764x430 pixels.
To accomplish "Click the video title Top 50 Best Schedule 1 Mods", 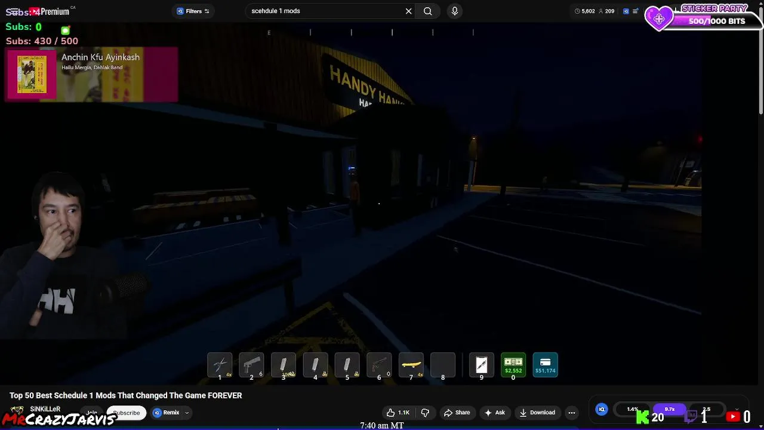I will coord(125,395).
